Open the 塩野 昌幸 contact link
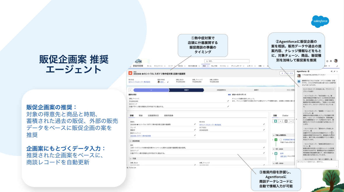The width and height of the screenshot is (344, 192). point(283,156)
